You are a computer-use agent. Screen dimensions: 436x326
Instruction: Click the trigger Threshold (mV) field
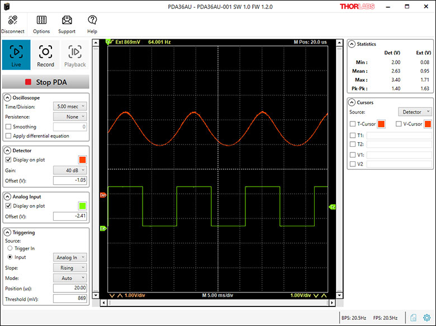tap(70, 298)
